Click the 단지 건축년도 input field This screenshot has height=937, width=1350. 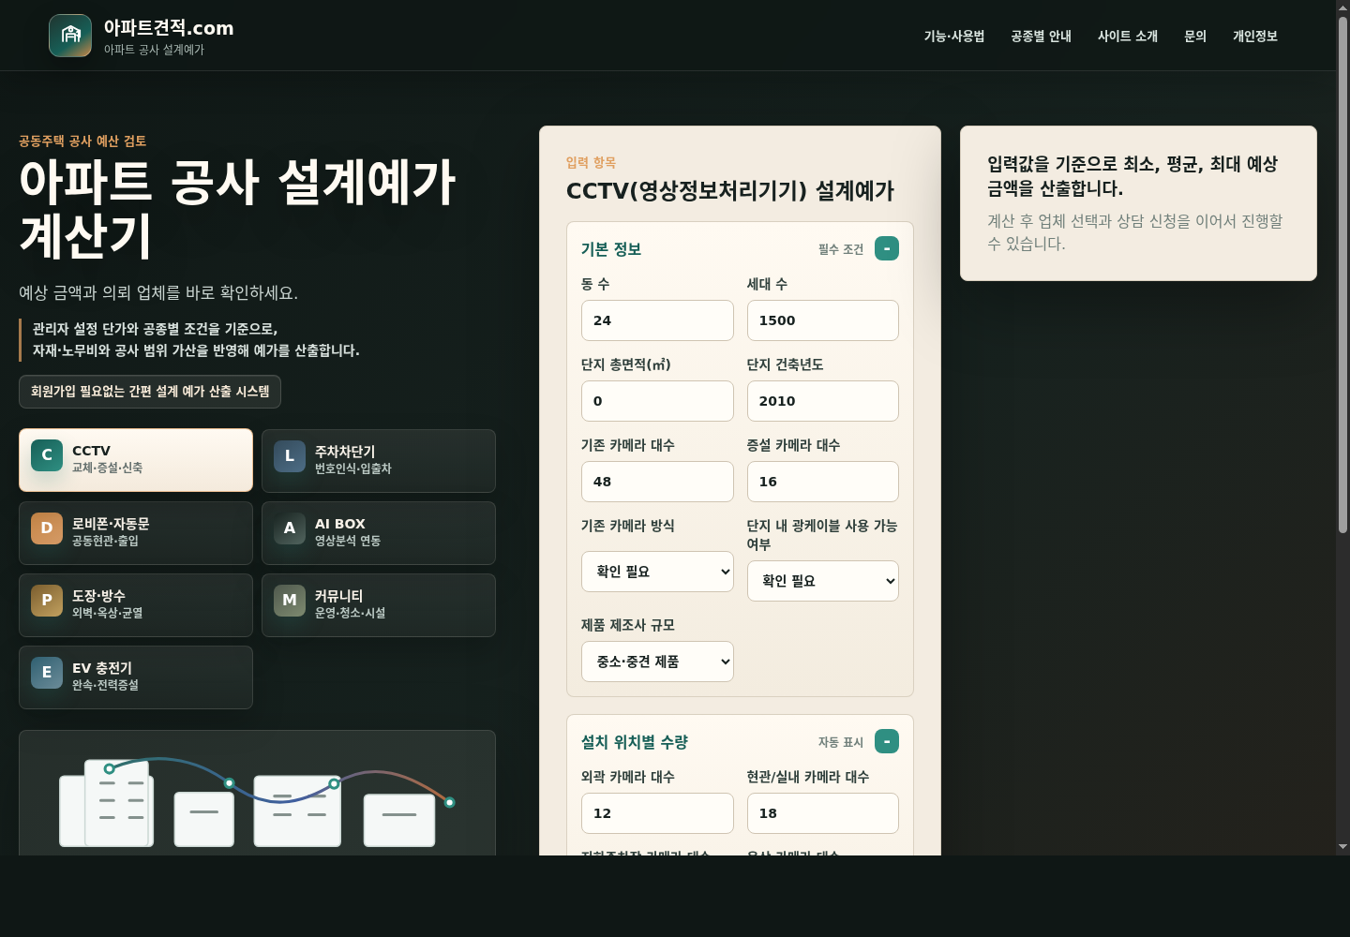(823, 401)
